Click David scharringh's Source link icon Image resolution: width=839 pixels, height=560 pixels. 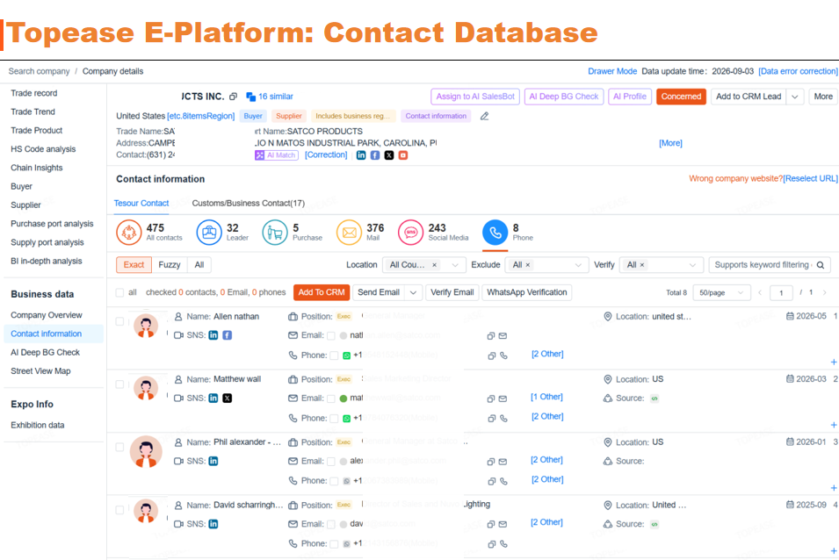(655, 524)
